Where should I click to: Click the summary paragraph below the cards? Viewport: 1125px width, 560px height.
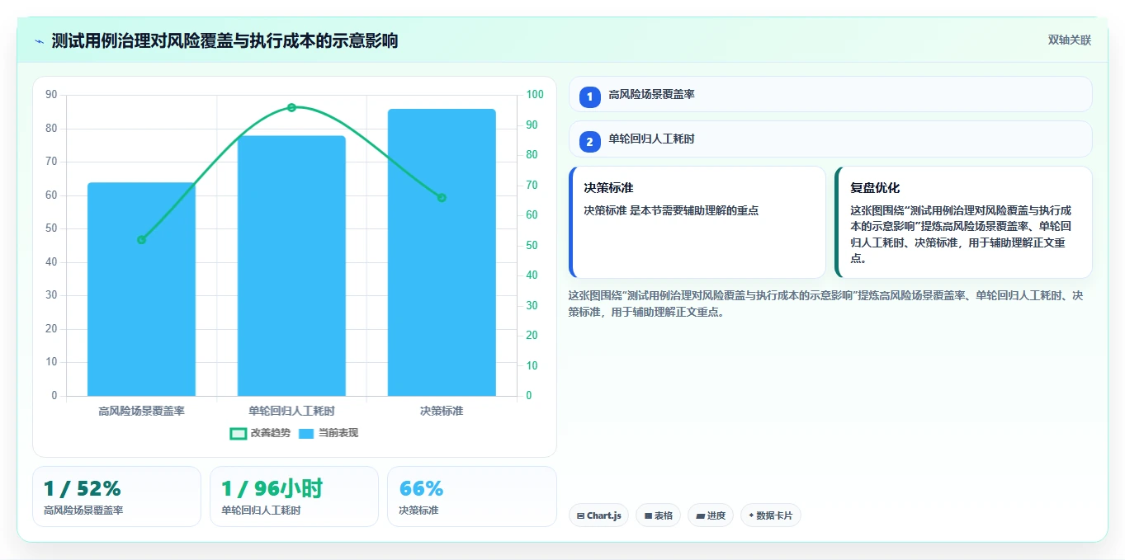click(826, 304)
